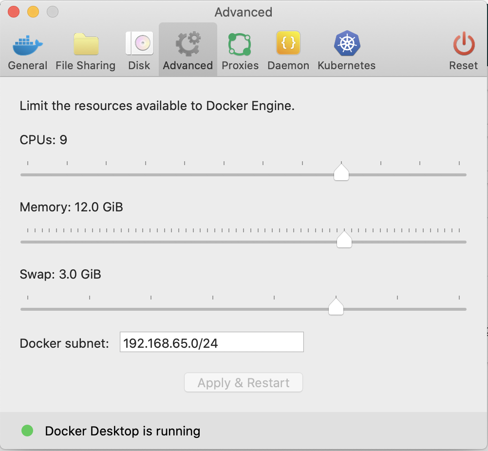Screen dimensions: 488x451
Task: Click the yellow minimize window button
Action: (x=33, y=12)
